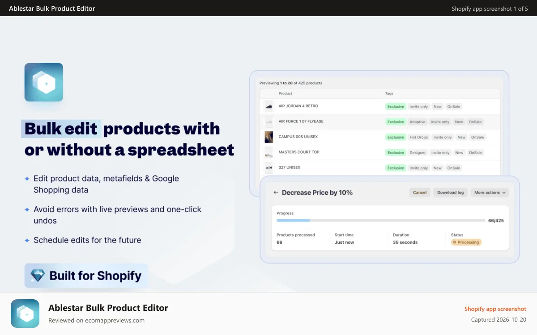Viewport: 537px width, 335px height.
Task: Click the Decrease Price by 10% title
Action: pyautogui.click(x=317, y=193)
